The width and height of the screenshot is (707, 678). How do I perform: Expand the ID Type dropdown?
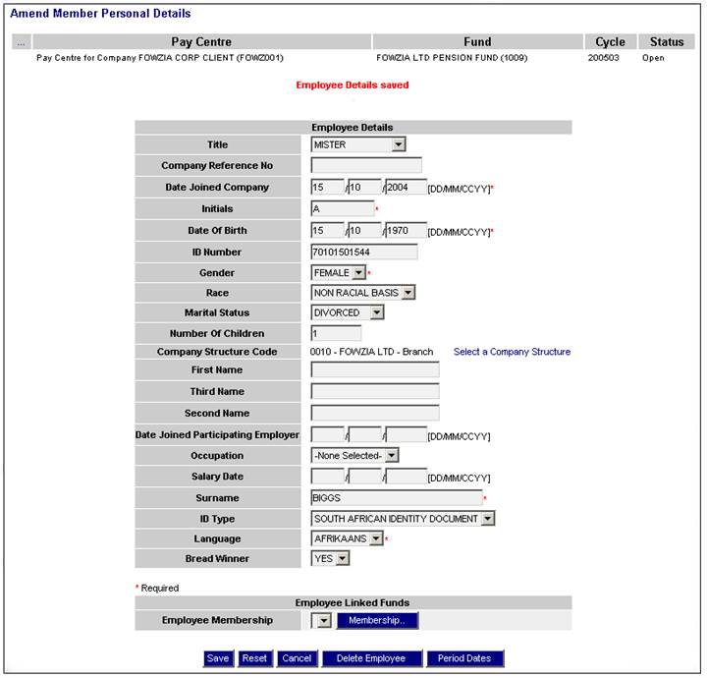coord(488,519)
